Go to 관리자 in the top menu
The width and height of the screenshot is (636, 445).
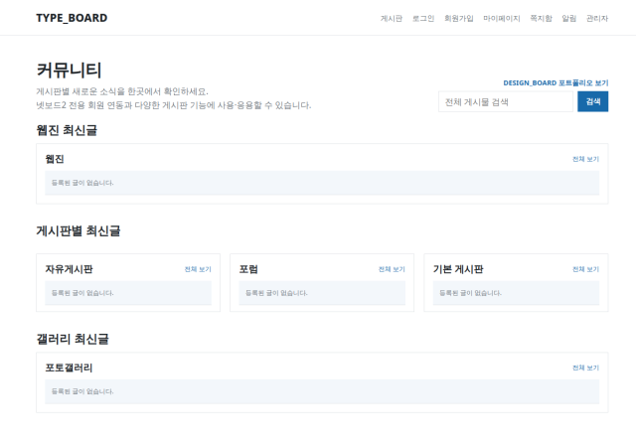[597, 18]
